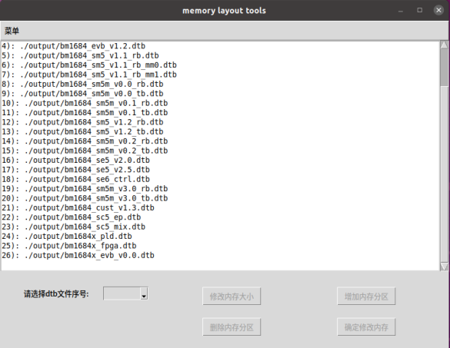Click the 增加内存分区 button

pos(366,296)
